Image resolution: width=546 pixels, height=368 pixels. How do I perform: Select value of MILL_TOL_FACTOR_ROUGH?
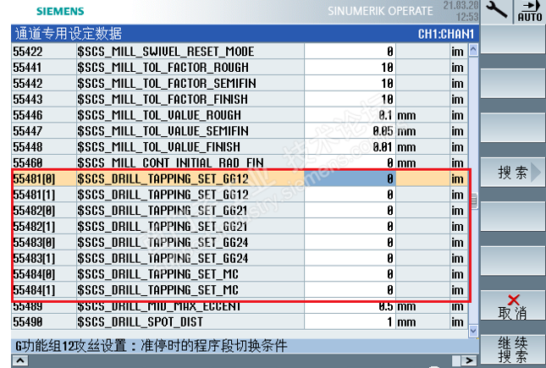350,67
